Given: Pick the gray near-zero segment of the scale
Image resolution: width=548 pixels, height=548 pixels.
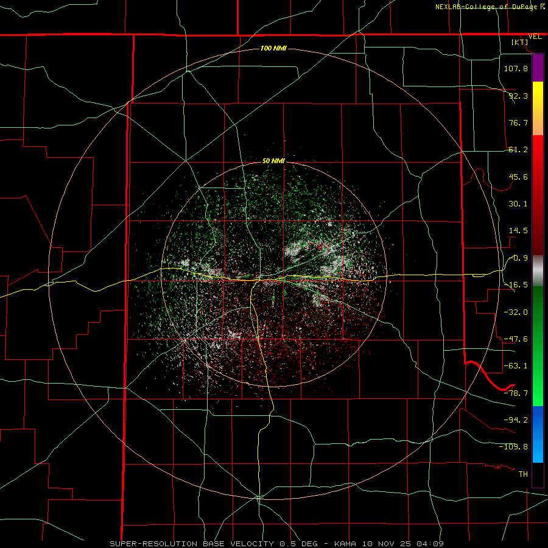Looking at the screenshot, I should tap(538, 271).
